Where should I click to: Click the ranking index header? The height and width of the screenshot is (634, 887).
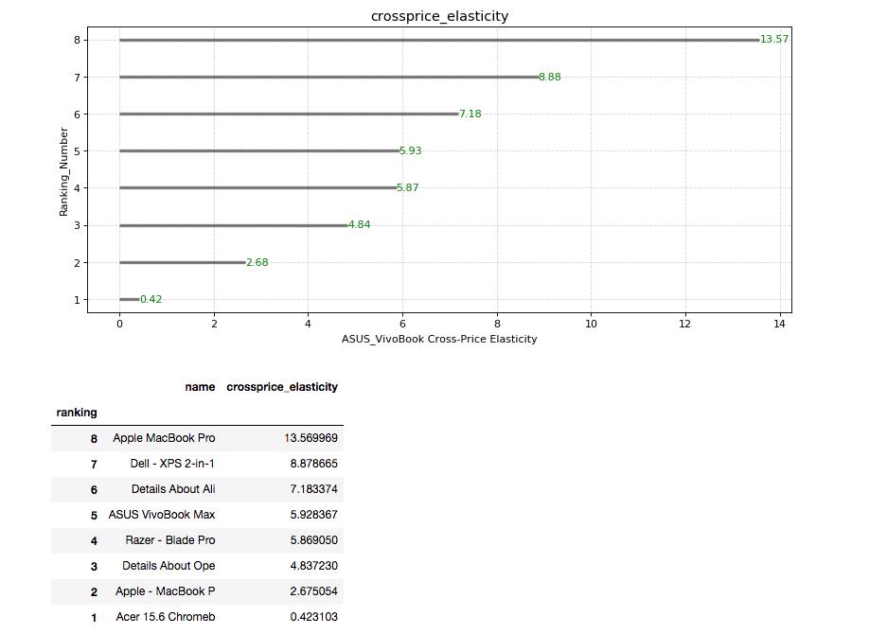[x=77, y=413]
